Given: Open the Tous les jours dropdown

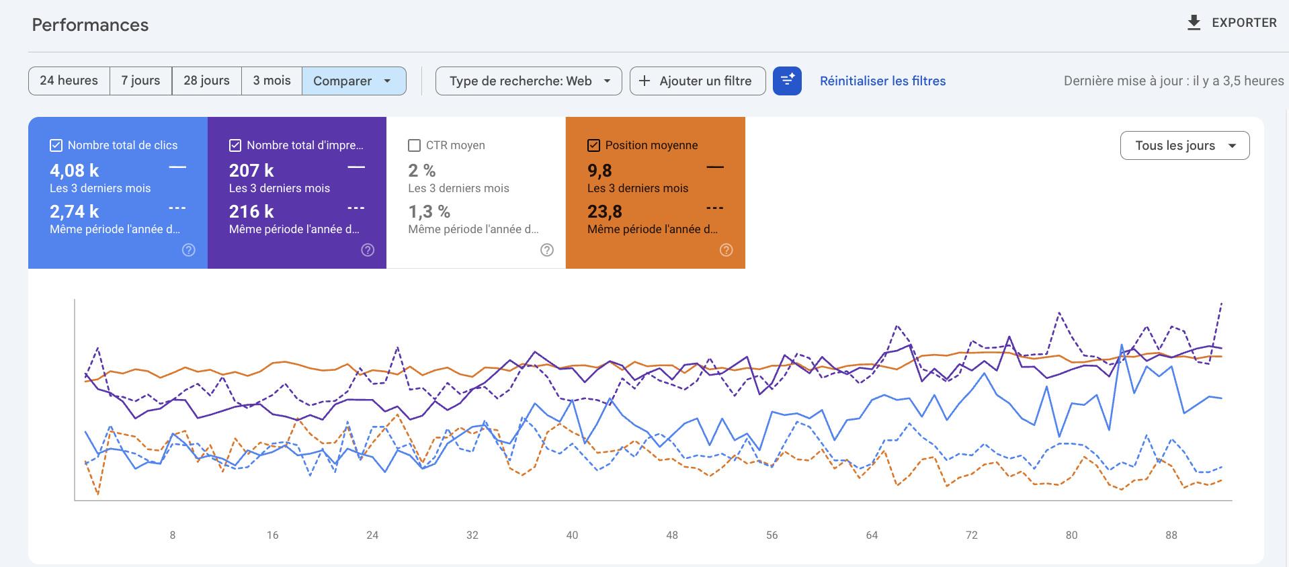Looking at the screenshot, I should pyautogui.click(x=1185, y=146).
